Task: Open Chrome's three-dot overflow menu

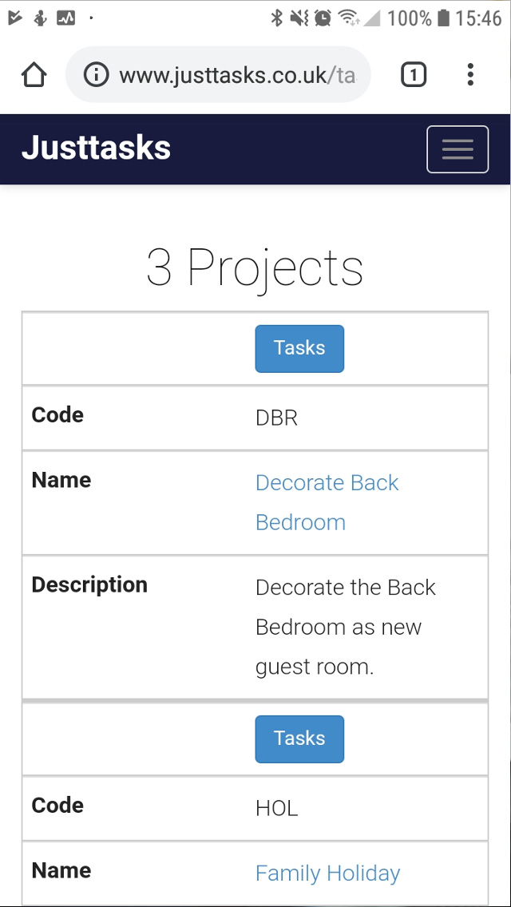Action: 470,75
